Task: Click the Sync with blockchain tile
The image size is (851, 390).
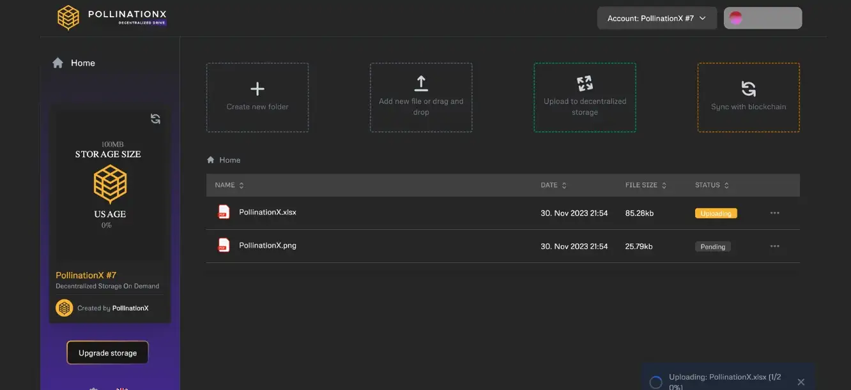Action: click(x=749, y=98)
